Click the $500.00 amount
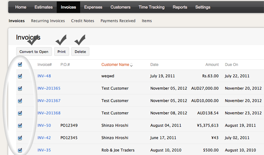This screenshot has width=264, height=155. tap(211, 150)
